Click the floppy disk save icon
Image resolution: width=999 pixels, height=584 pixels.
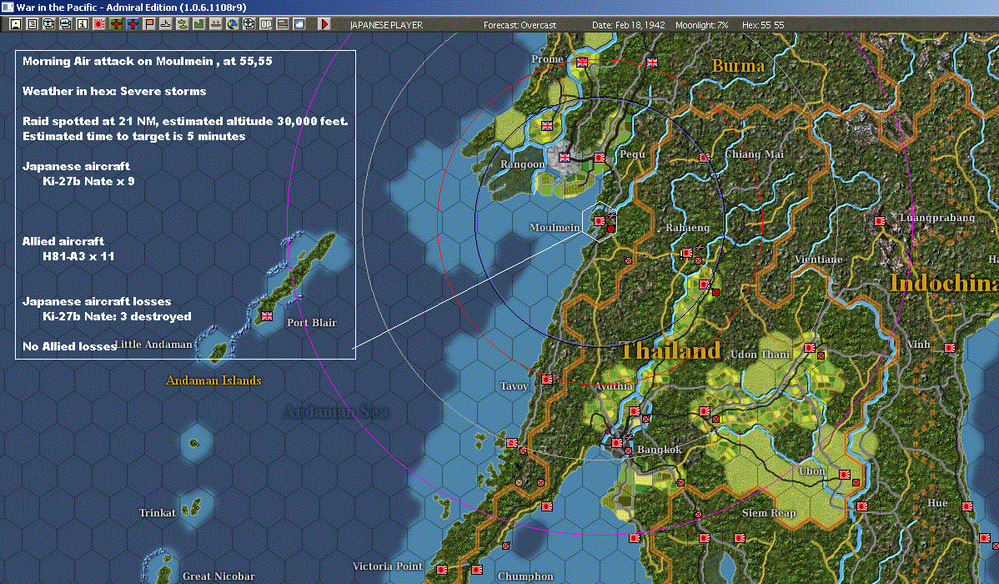(16, 24)
